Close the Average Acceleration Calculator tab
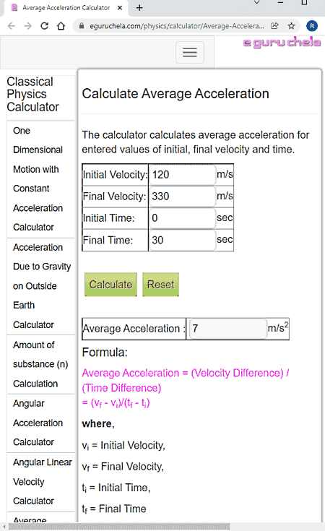 pyautogui.click(x=119, y=7)
